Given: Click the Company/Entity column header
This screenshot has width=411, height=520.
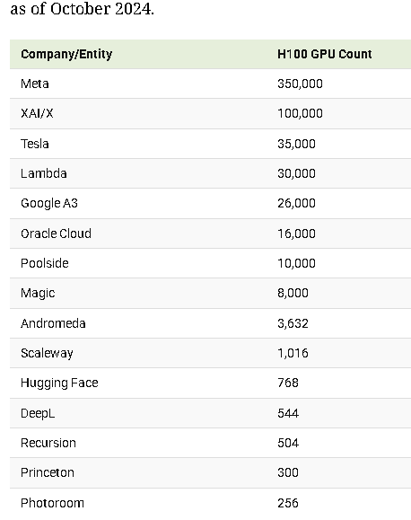Looking at the screenshot, I should point(66,54).
